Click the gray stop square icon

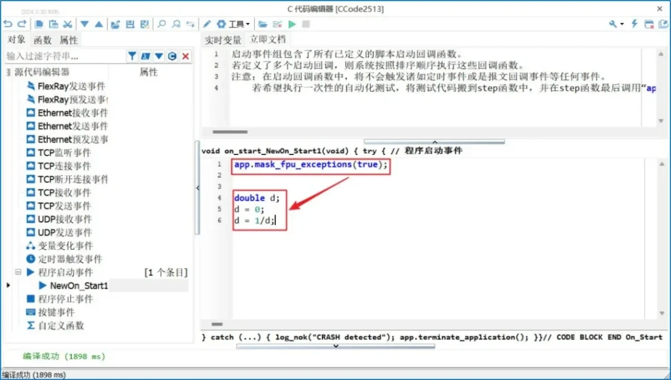click(306, 24)
